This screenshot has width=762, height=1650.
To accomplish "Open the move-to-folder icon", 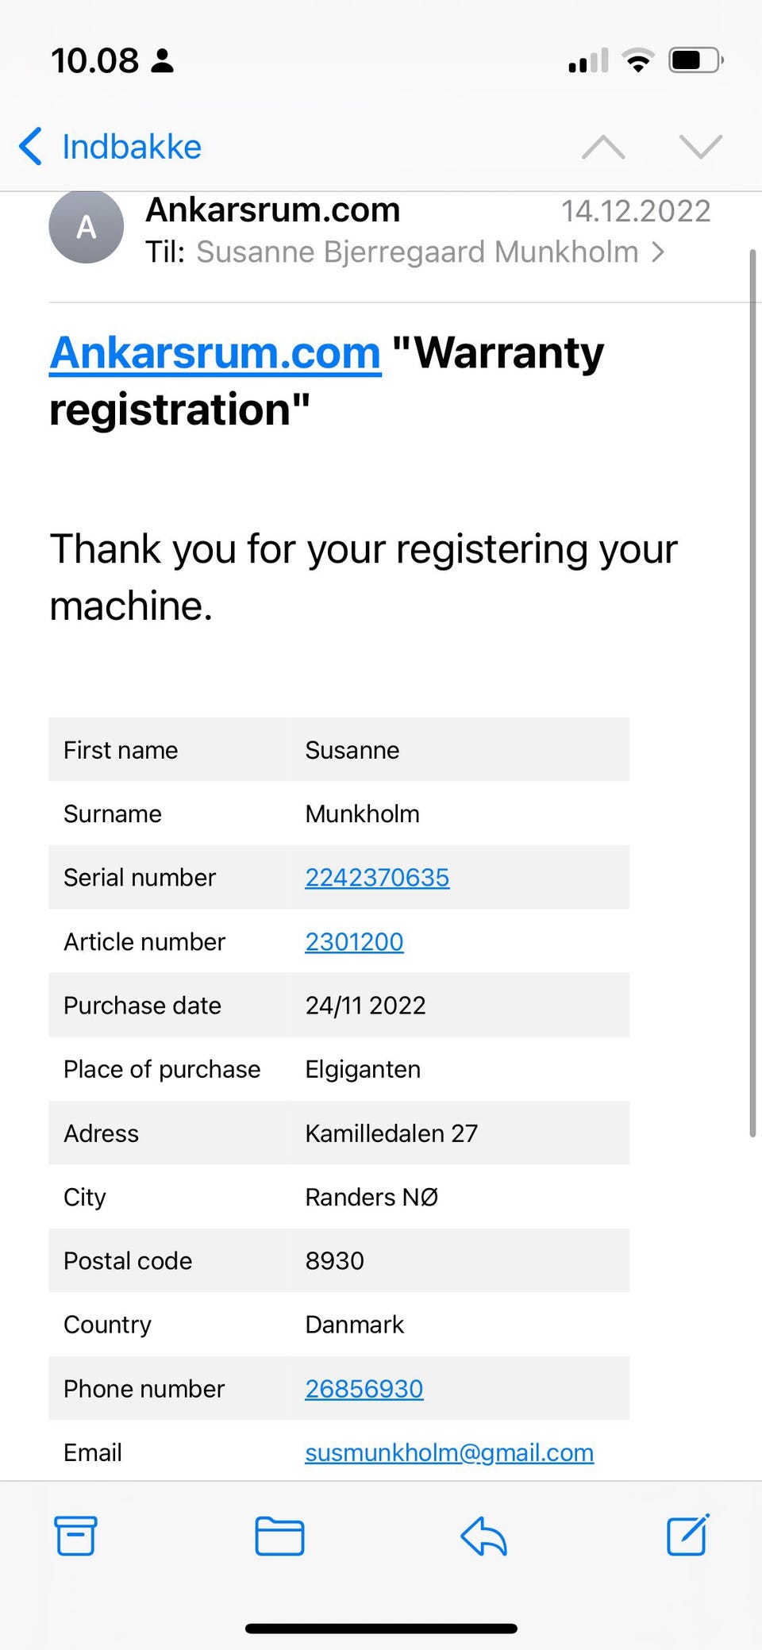I will click(x=279, y=1535).
